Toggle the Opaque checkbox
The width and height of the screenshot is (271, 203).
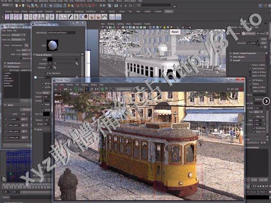click(250, 84)
